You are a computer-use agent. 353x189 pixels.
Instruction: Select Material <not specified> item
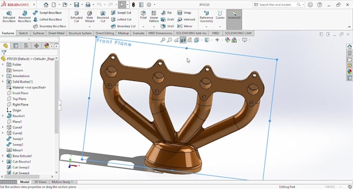(26, 87)
